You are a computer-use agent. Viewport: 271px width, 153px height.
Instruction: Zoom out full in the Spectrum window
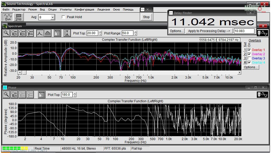pyautogui.click(x=30, y=33)
